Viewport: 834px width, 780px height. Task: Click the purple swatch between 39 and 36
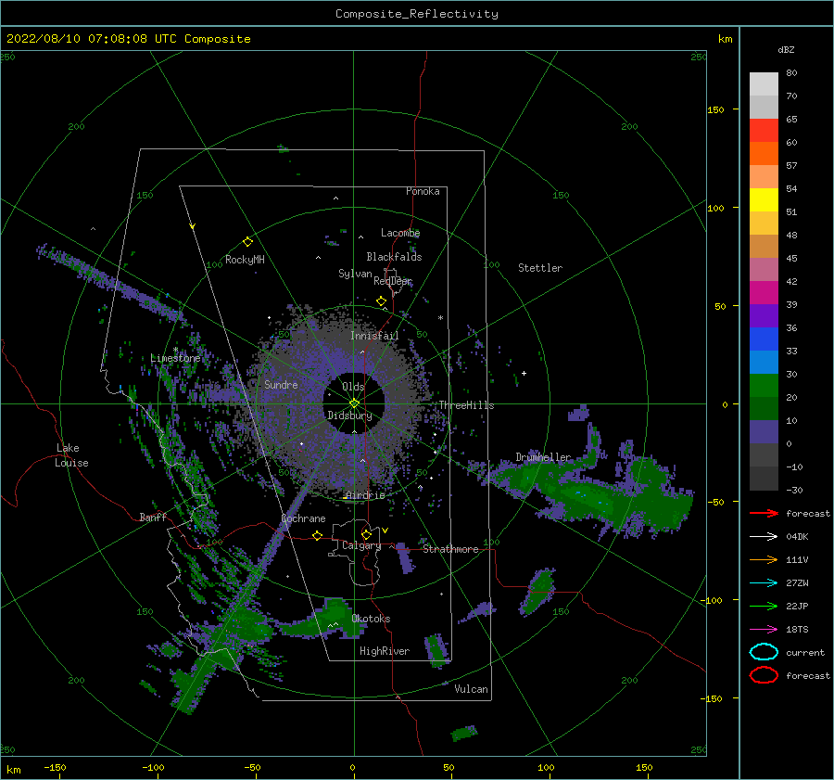click(x=764, y=315)
